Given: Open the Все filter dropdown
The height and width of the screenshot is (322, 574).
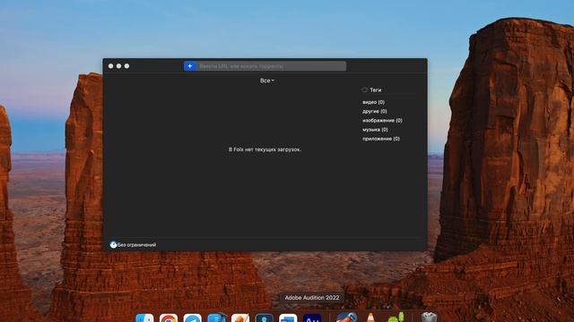Looking at the screenshot, I should [x=267, y=80].
